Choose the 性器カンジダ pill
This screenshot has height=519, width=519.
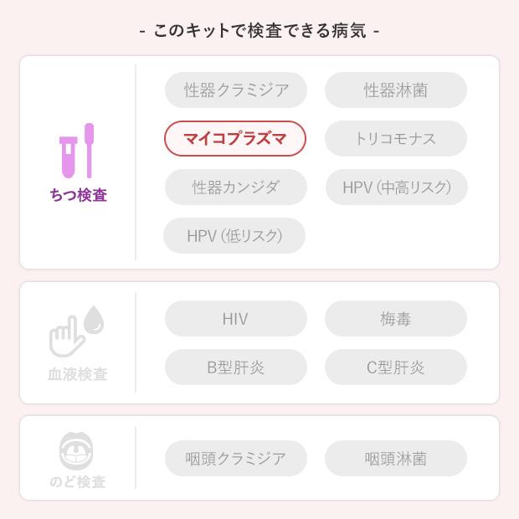coord(236,188)
